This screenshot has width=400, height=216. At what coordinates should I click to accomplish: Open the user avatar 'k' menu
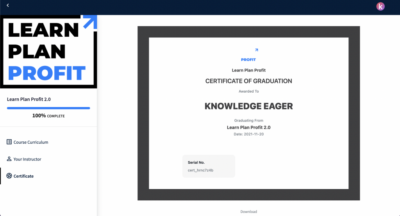click(x=380, y=6)
